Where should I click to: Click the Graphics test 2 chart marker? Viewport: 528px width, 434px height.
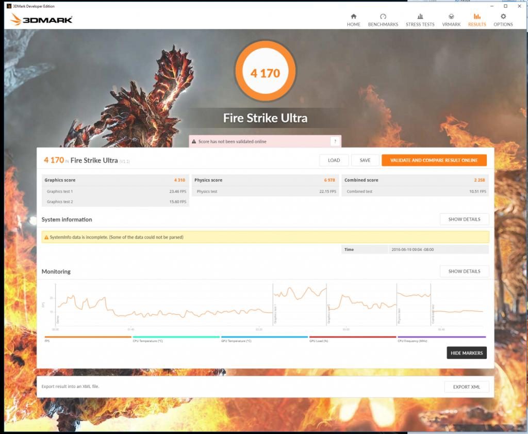[x=328, y=314]
